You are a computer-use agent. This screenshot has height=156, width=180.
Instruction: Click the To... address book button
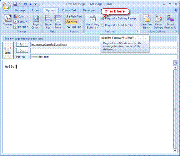pyautogui.click(x=22, y=44)
